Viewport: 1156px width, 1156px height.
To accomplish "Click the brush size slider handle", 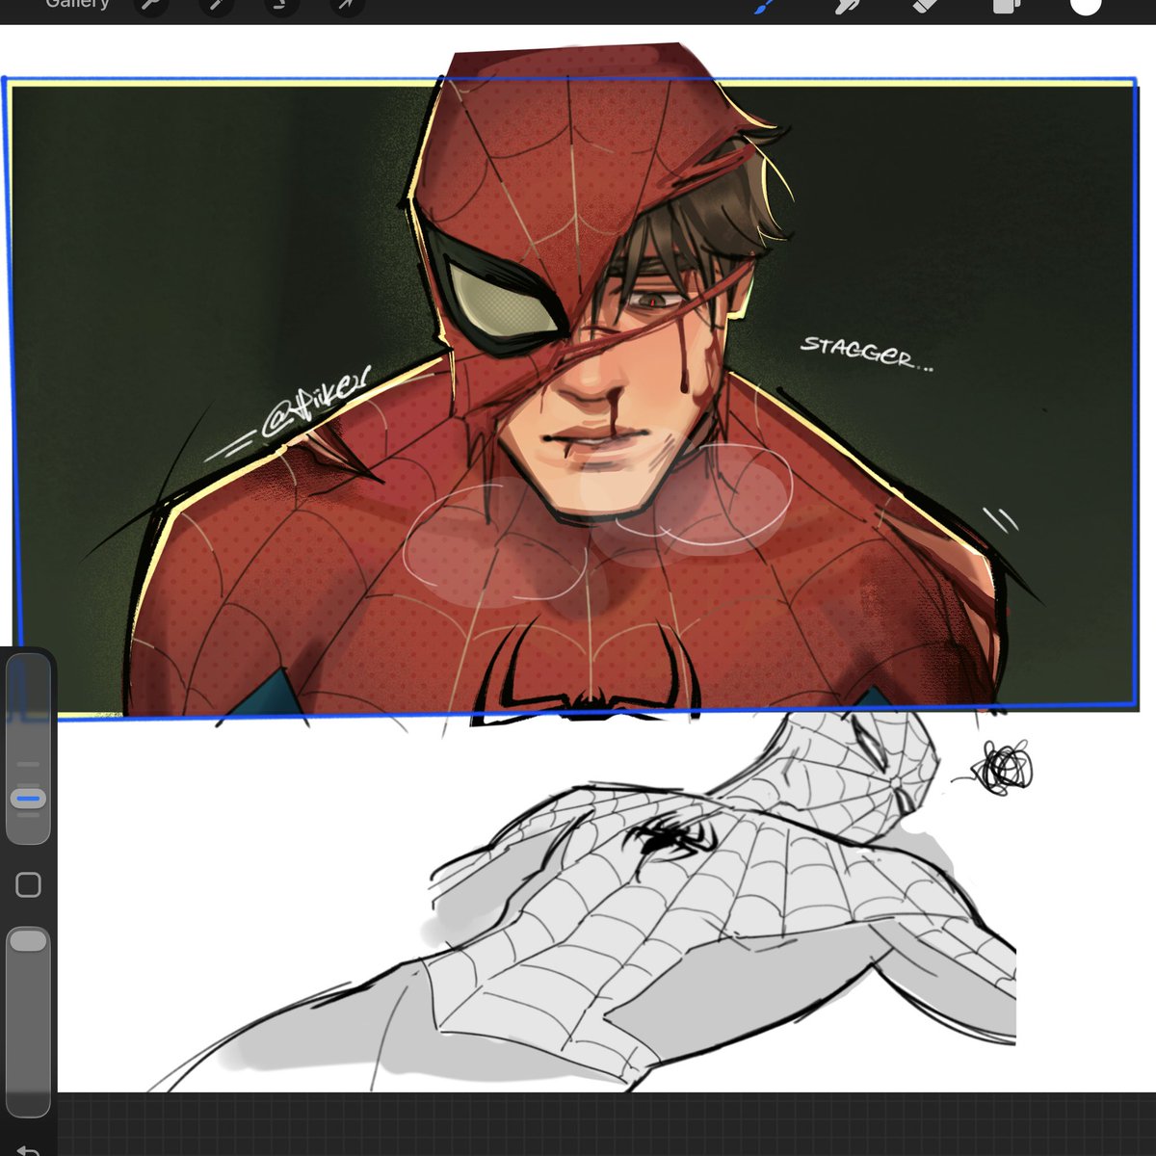I will pyautogui.click(x=29, y=799).
